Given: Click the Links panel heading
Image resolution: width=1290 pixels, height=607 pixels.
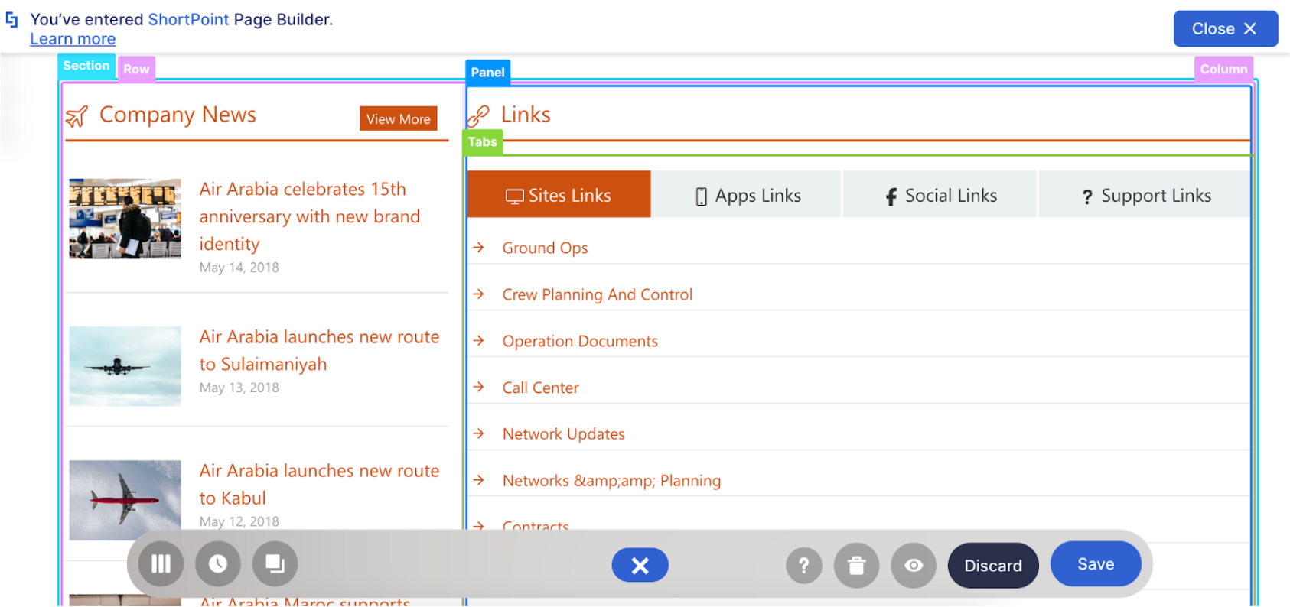Looking at the screenshot, I should [526, 115].
